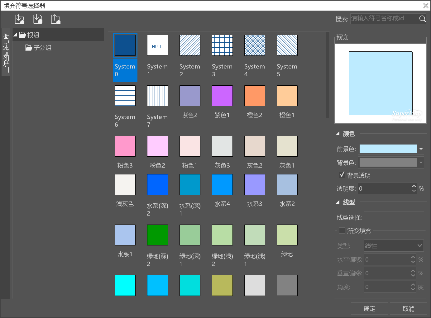
Task: Choose the System 6 horizontal lines symbol
Action: click(x=125, y=96)
